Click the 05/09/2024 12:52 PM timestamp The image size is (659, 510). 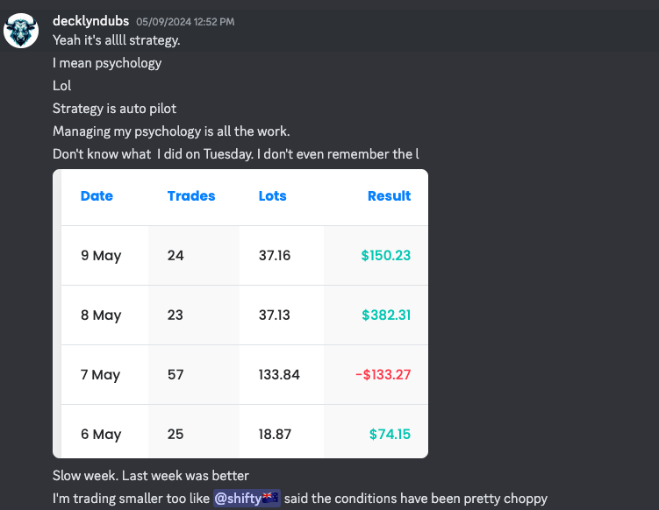coord(185,22)
